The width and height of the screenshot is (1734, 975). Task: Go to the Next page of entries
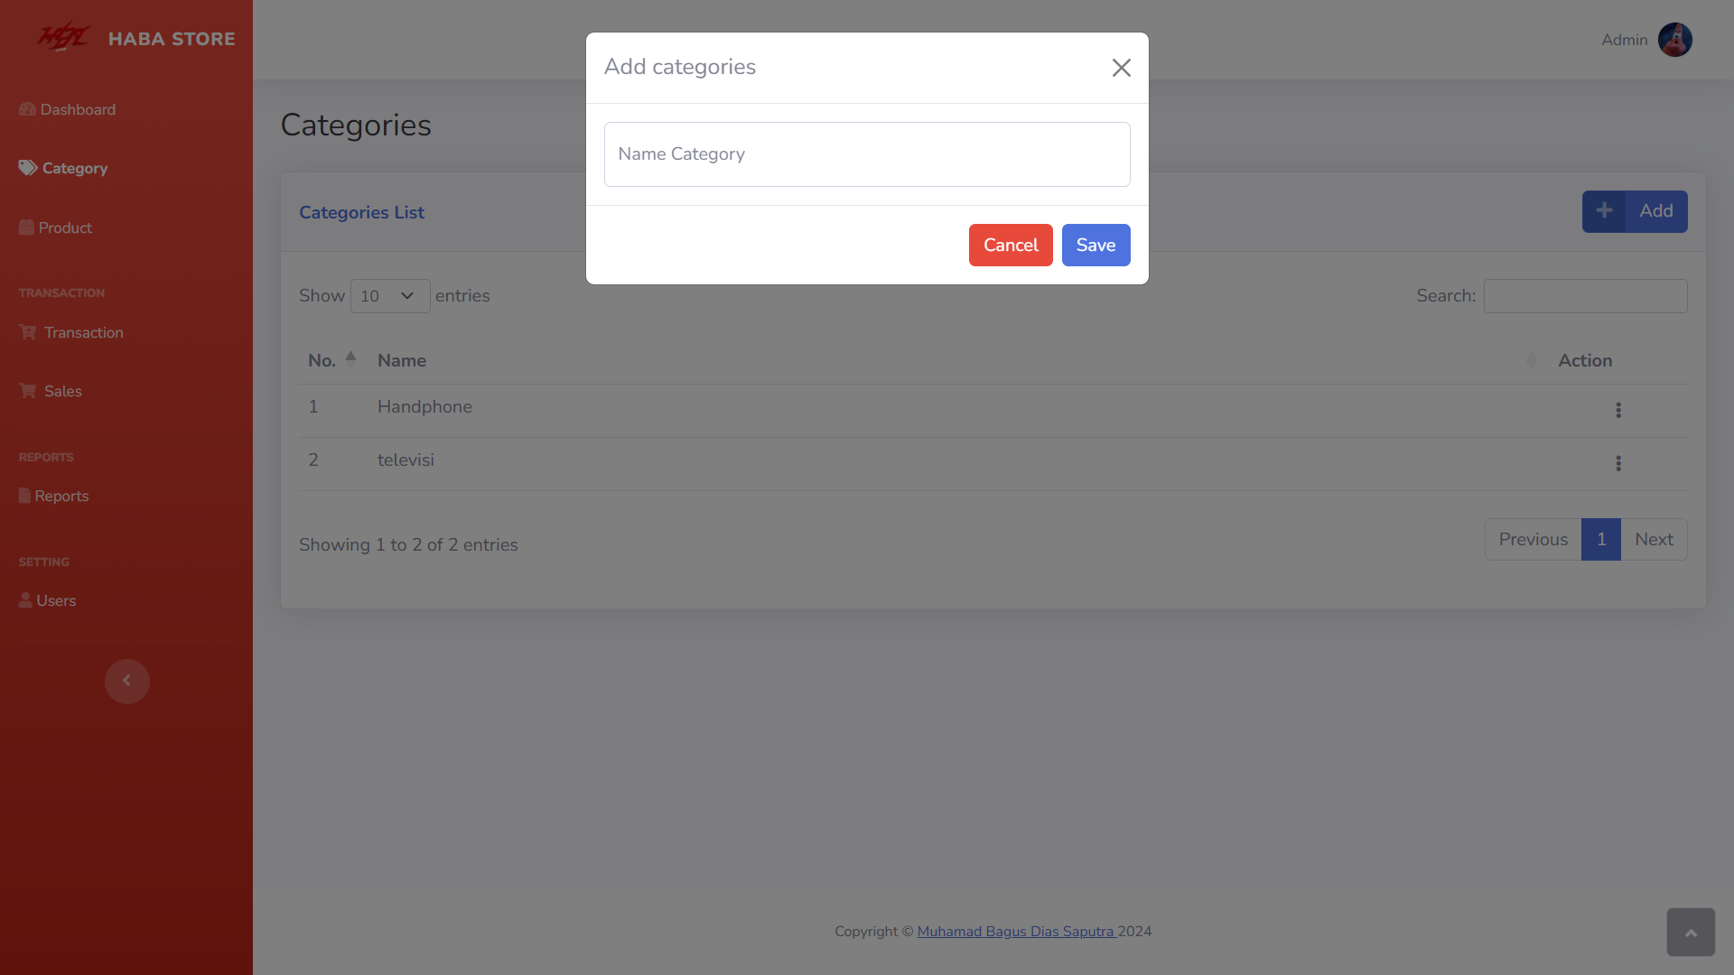[x=1654, y=539]
